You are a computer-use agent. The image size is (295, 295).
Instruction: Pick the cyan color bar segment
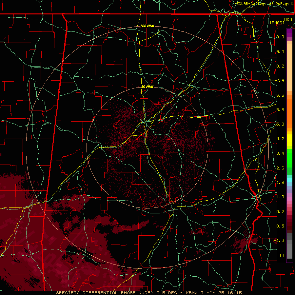[289, 180]
